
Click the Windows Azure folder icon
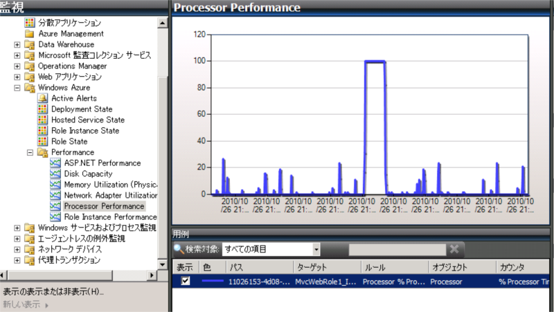pyautogui.click(x=30, y=88)
